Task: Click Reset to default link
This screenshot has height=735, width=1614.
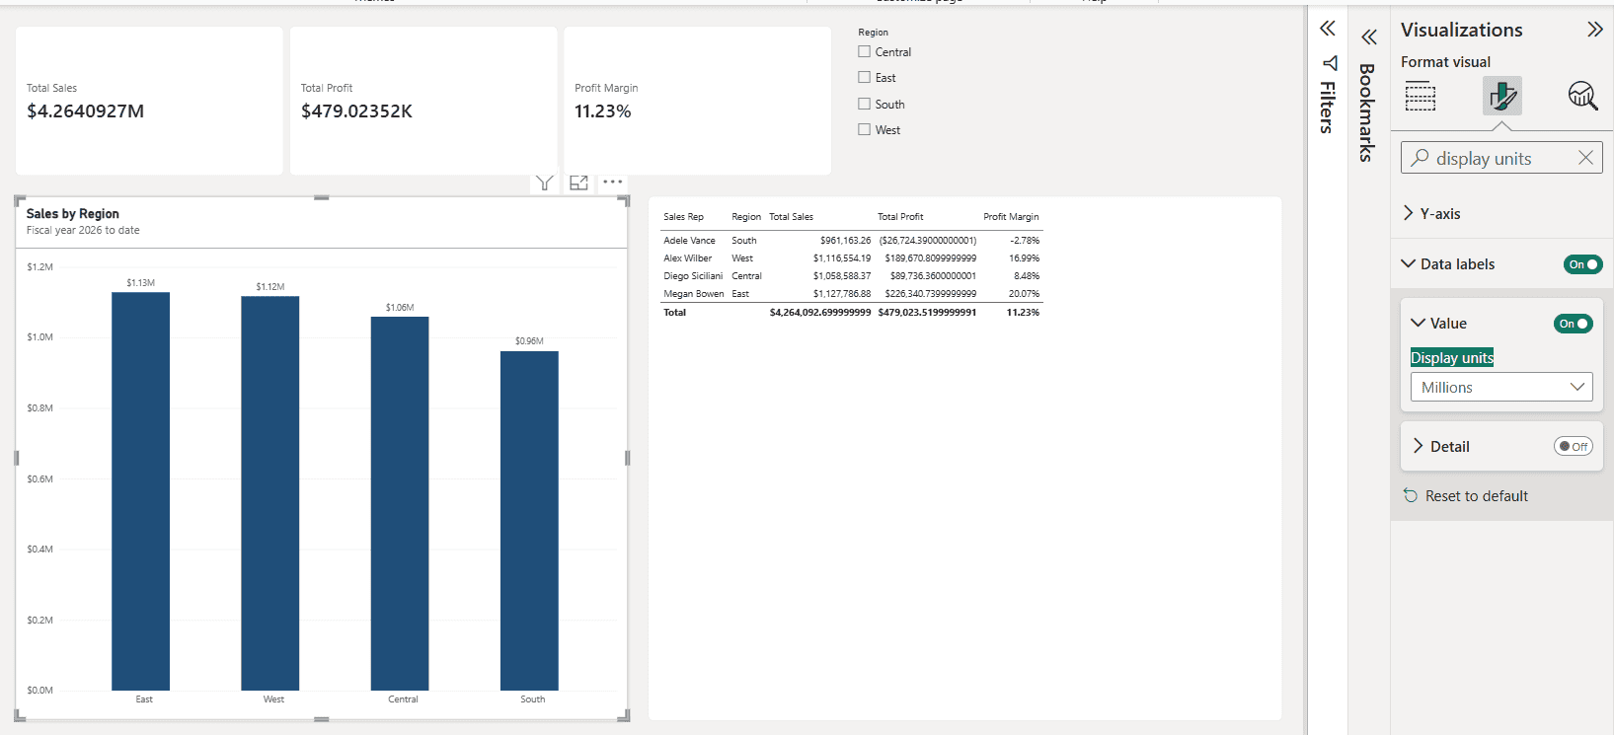Action: point(1476,496)
